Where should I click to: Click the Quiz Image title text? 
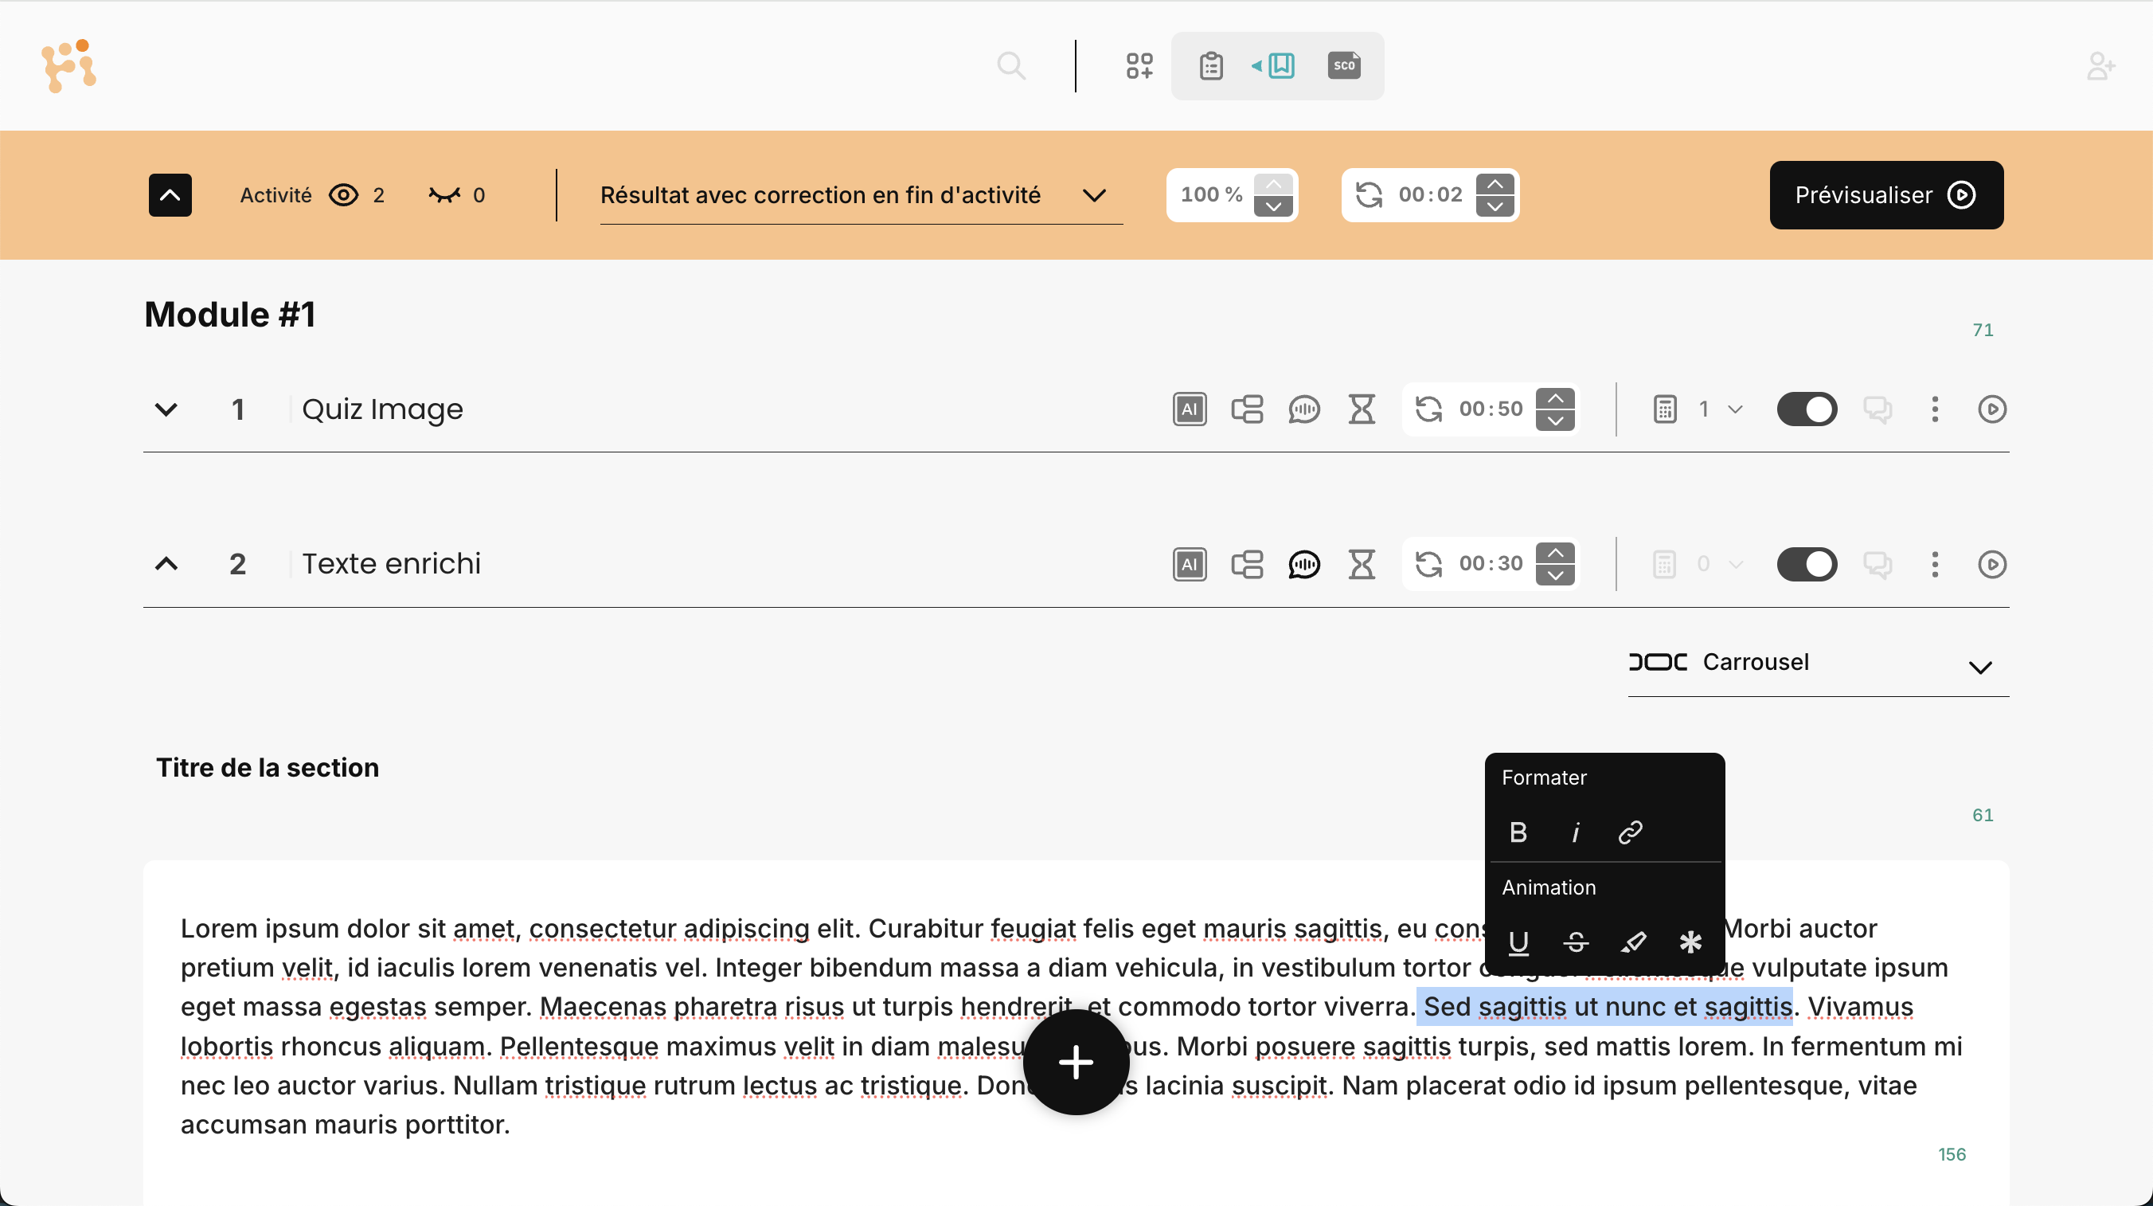coord(382,409)
